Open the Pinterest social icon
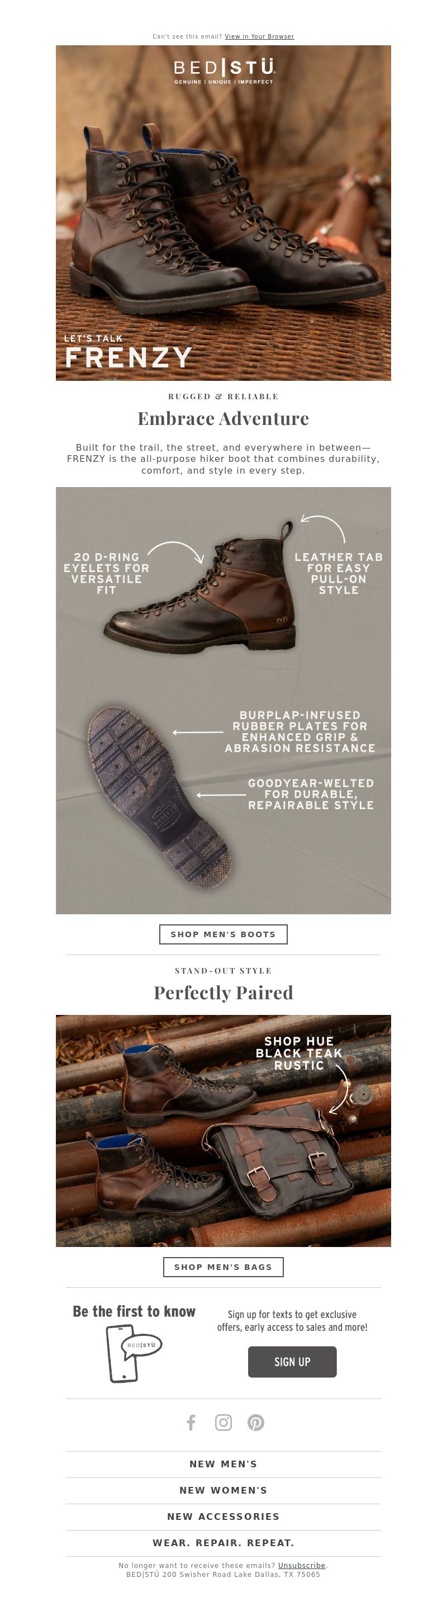This screenshot has height=1606, width=447. click(256, 1422)
